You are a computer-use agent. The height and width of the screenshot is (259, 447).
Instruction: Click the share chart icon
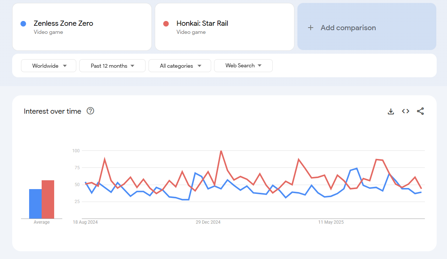point(420,111)
